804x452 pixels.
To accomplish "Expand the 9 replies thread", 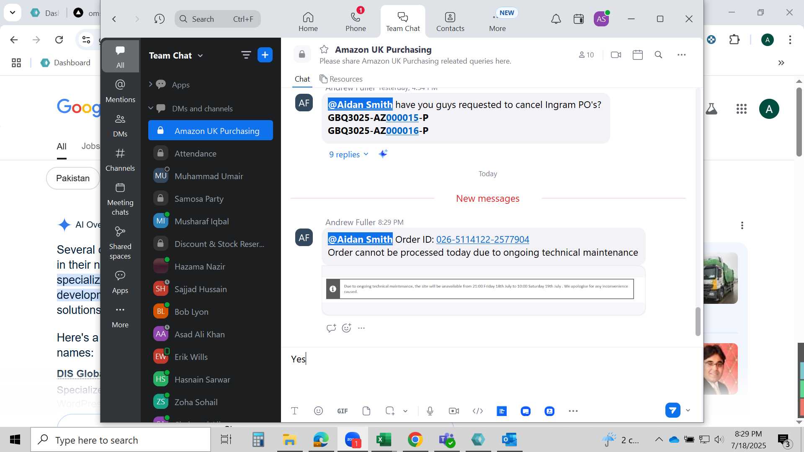I will coord(348,154).
